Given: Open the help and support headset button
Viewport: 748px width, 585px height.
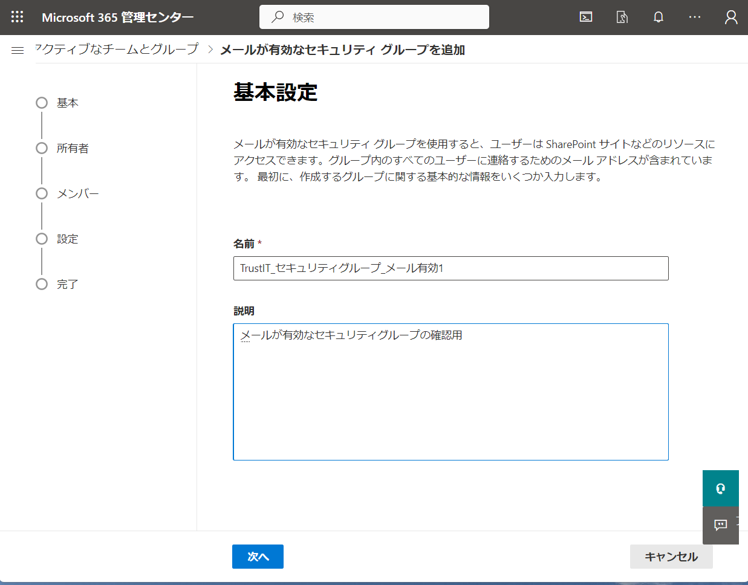Looking at the screenshot, I should (x=721, y=488).
